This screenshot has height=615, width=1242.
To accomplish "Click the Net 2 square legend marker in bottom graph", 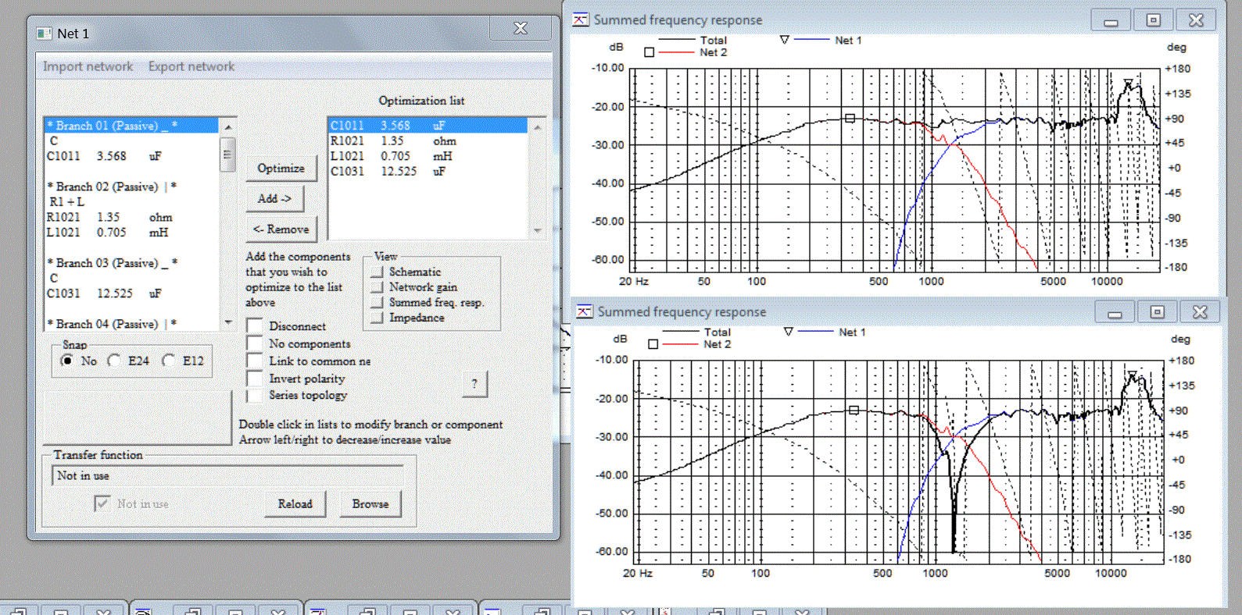I will 653,344.
